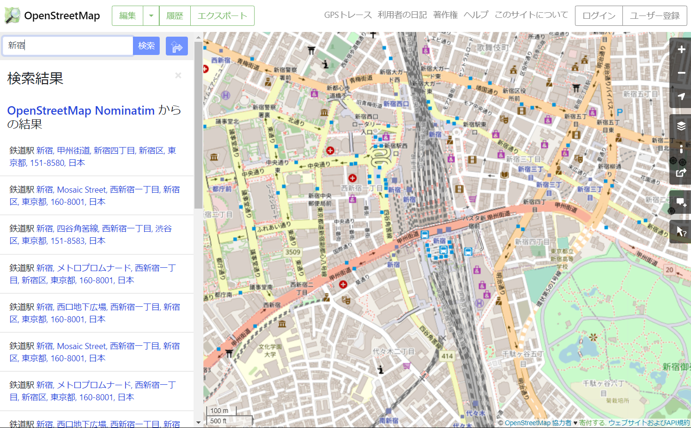Click the ユーザー登録 sign up button
Image resolution: width=691 pixels, height=428 pixels.
[655, 16]
